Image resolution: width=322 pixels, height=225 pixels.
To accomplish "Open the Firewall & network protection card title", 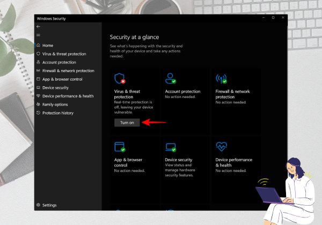I will (x=232, y=94).
